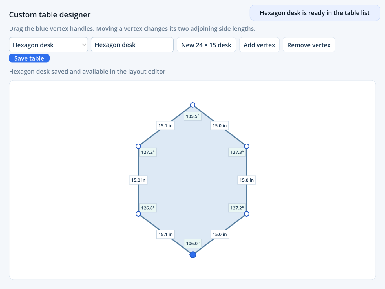Click the 105.5° angle label

click(x=193, y=116)
